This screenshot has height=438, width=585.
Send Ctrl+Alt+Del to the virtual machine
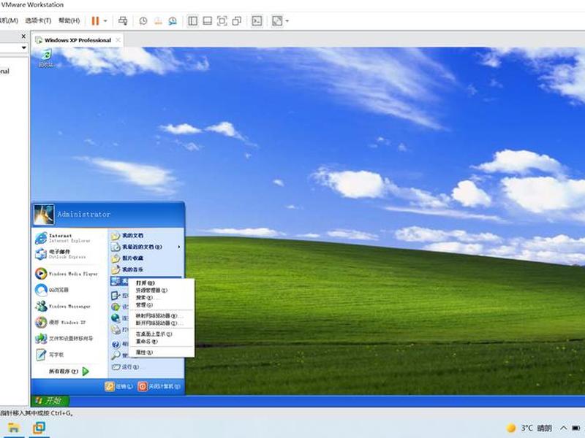point(123,21)
